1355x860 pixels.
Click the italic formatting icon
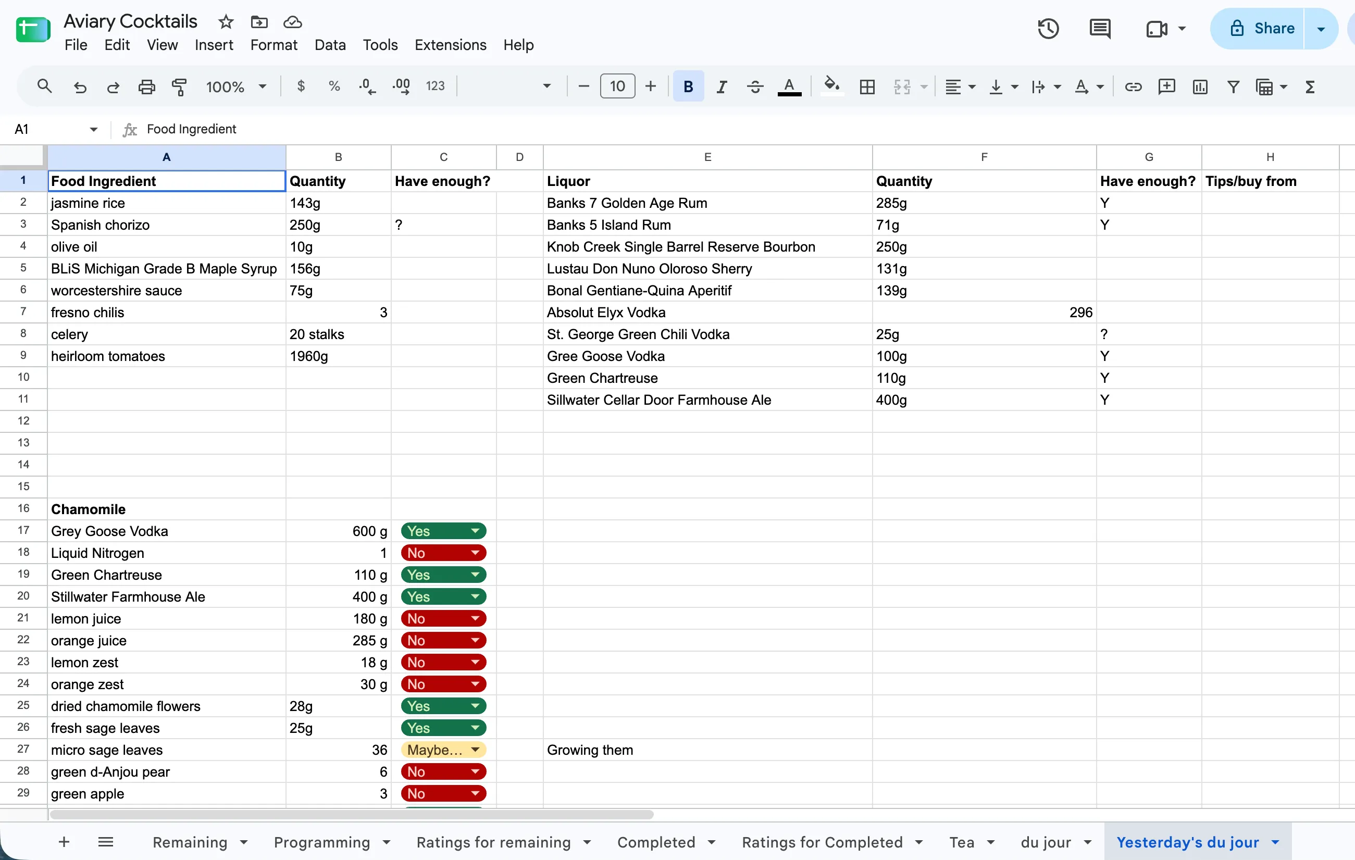722,86
